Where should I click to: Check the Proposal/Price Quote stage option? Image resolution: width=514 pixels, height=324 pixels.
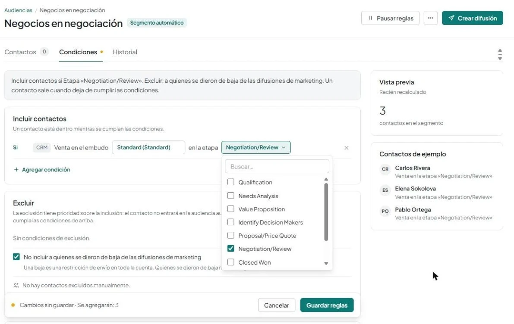(231, 235)
